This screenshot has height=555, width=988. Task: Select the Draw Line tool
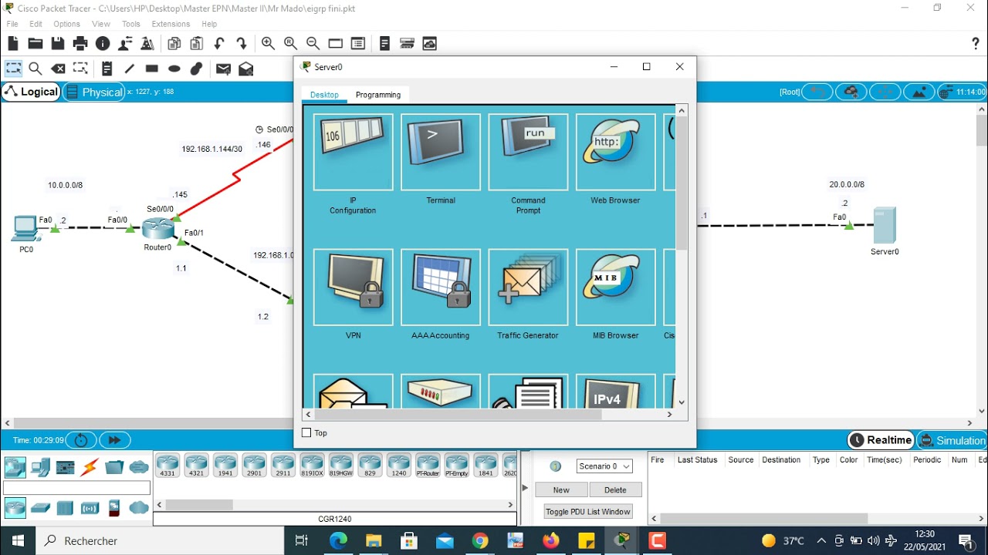point(129,69)
